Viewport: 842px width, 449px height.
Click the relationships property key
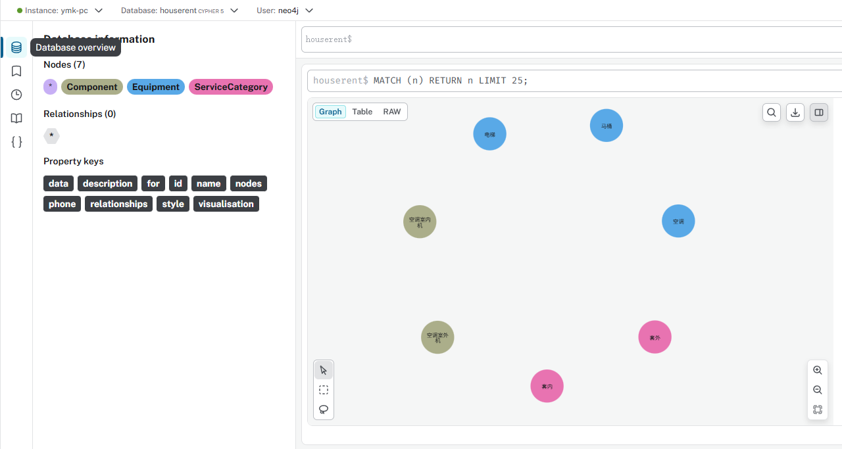click(x=119, y=204)
